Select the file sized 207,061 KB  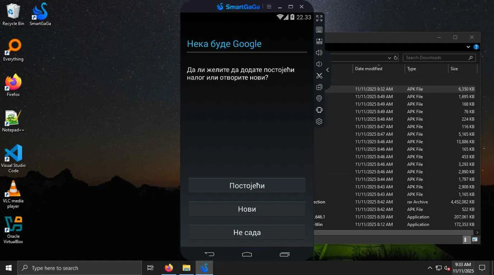tap(395, 217)
